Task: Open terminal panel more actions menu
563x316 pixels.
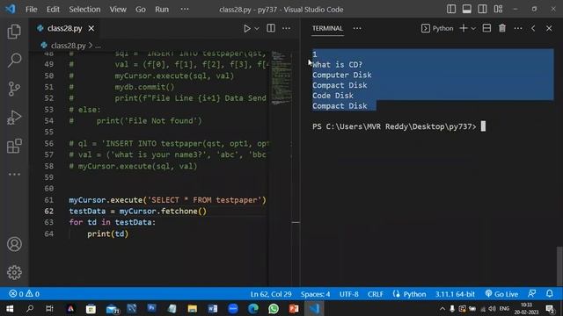Action: click(x=518, y=28)
